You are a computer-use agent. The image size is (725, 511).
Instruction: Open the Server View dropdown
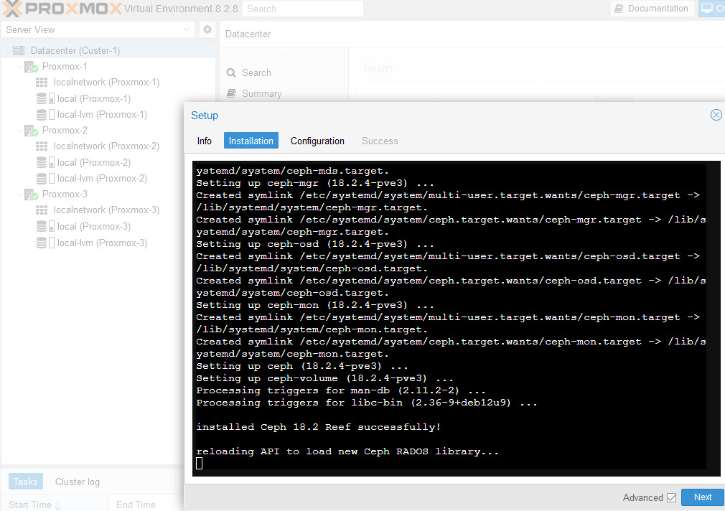pyautogui.click(x=98, y=29)
